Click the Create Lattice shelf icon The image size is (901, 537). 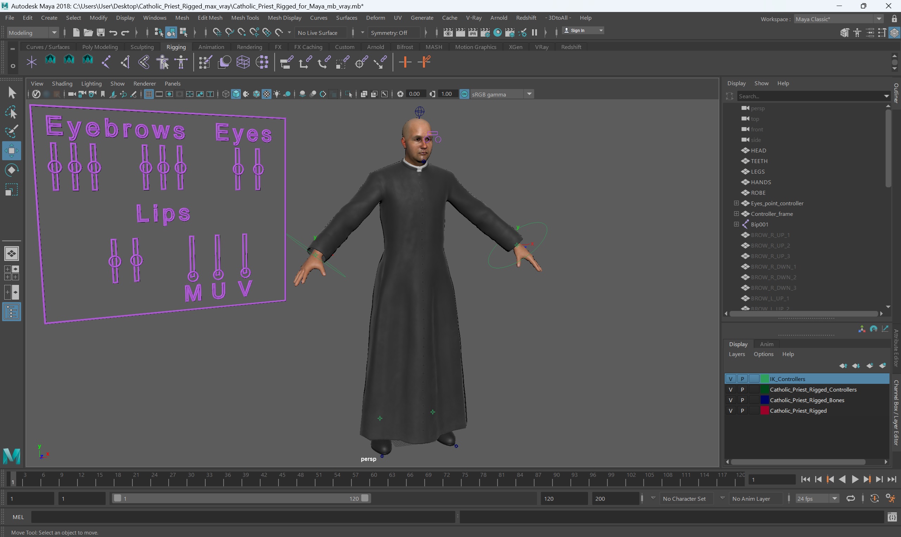point(243,62)
